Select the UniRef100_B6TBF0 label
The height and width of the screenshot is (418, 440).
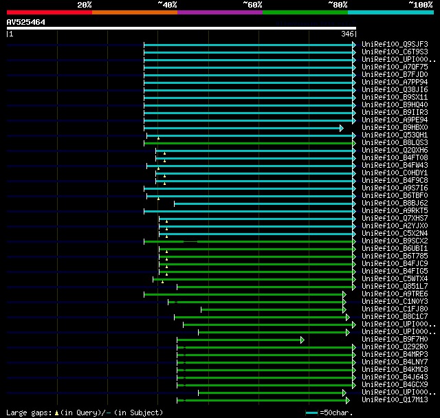pyautogui.click(x=395, y=196)
